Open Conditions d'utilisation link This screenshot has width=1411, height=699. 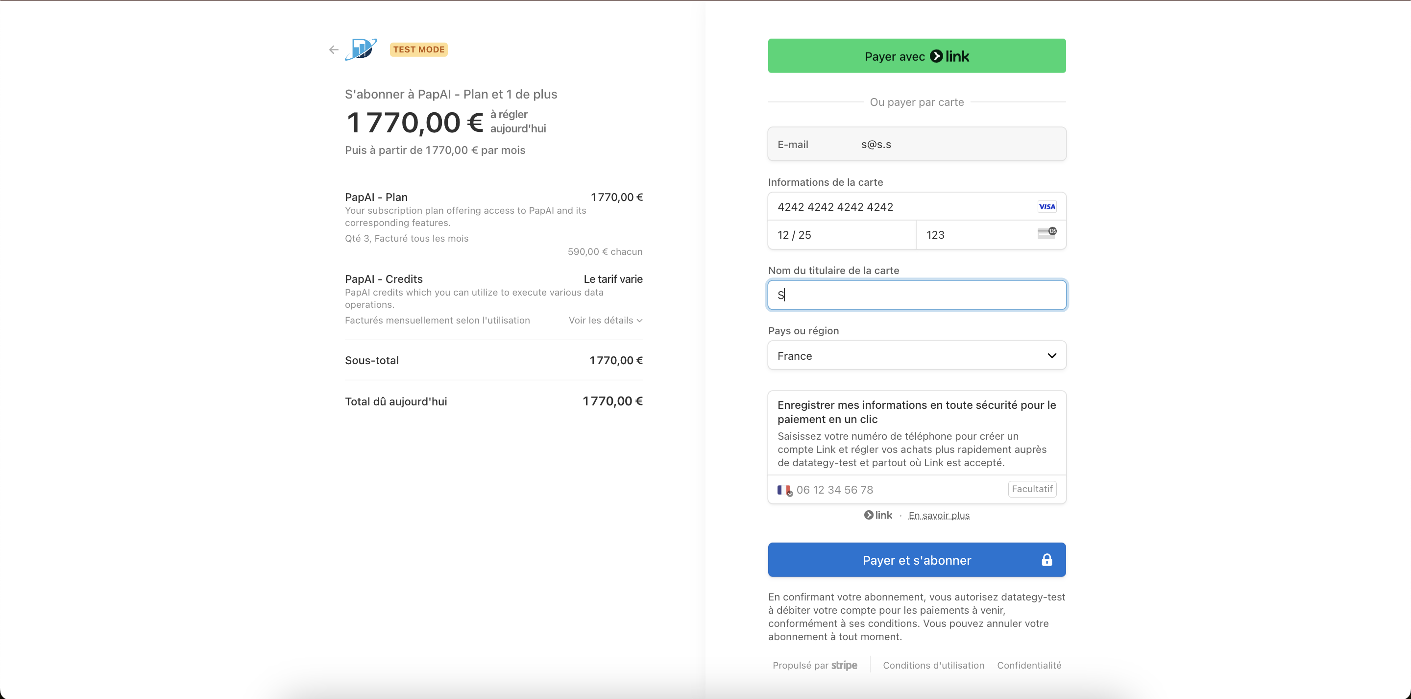pyautogui.click(x=933, y=665)
